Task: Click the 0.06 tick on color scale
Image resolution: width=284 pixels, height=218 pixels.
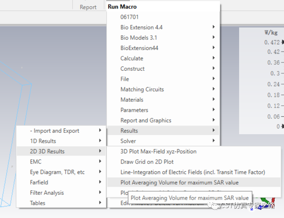Action: 273,117
